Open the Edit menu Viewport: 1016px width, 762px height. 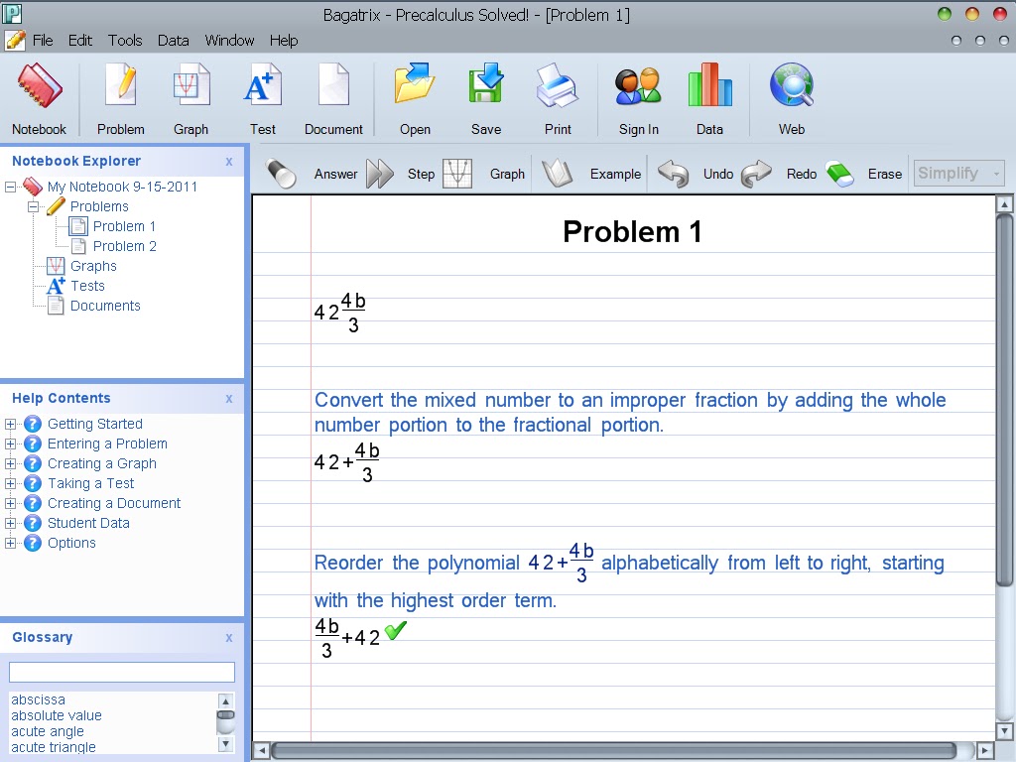pyautogui.click(x=80, y=40)
